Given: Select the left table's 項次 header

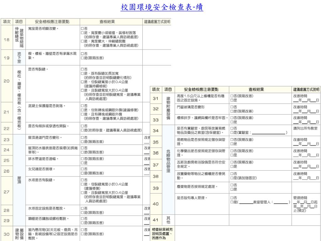Looking at the screenshot, I should pyautogui.click(x=7, y=22).
